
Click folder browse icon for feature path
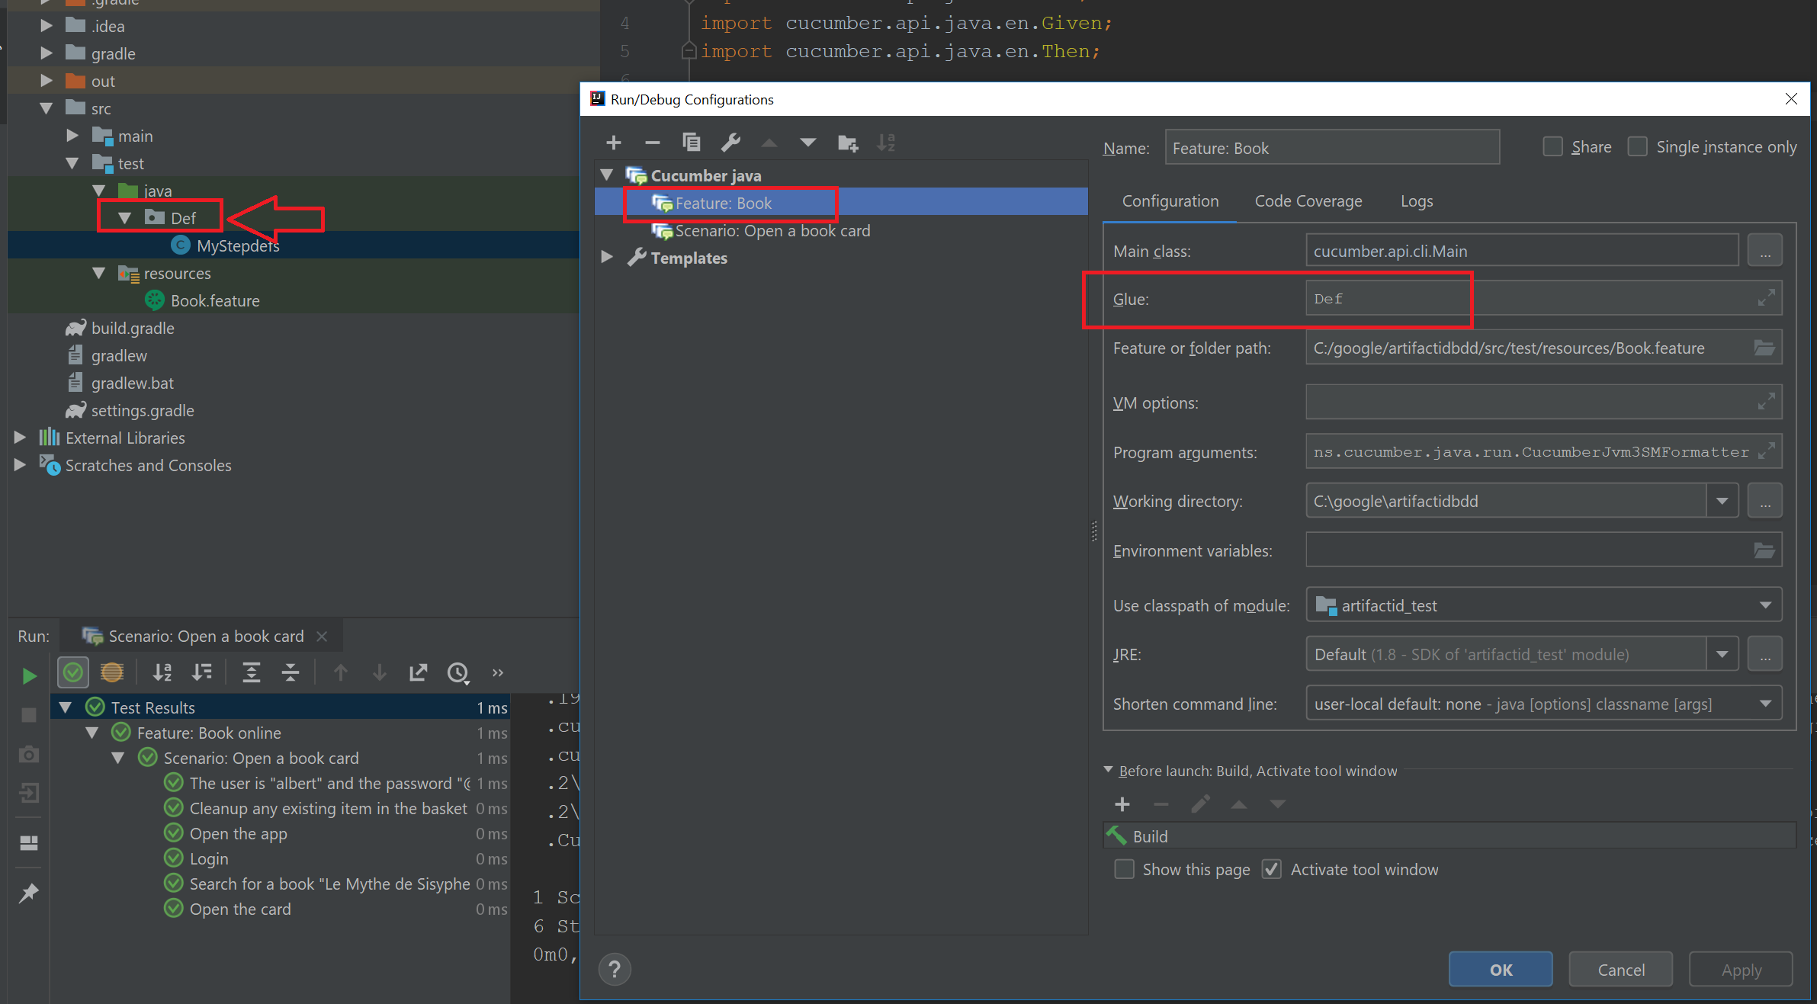pyautogui.click(x=1764, y=348)
